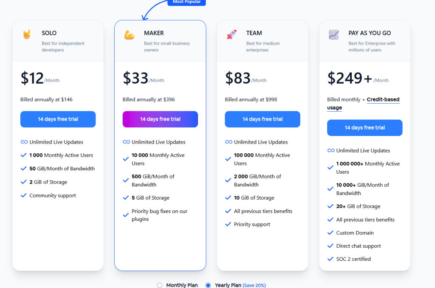Click the TEAM plan rocket icon

tap(232, 35)
